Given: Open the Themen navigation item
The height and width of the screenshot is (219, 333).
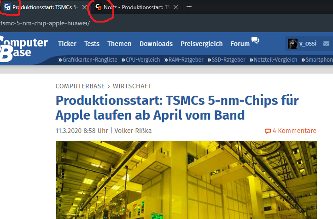Looking at the screenshot, I should 119,44.
